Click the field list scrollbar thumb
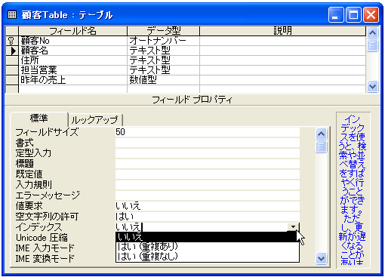 372,45
